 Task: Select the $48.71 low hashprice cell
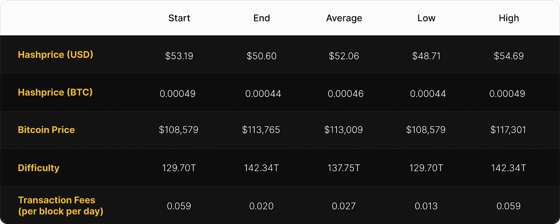426,56
